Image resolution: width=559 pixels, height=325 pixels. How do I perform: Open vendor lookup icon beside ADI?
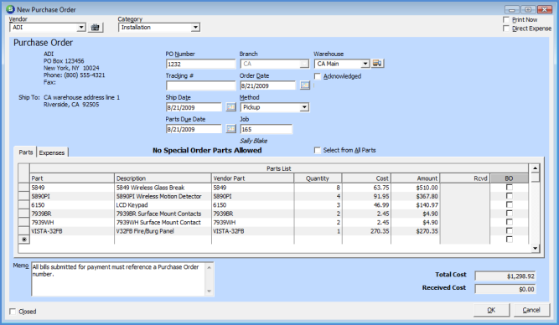[96, 28]
